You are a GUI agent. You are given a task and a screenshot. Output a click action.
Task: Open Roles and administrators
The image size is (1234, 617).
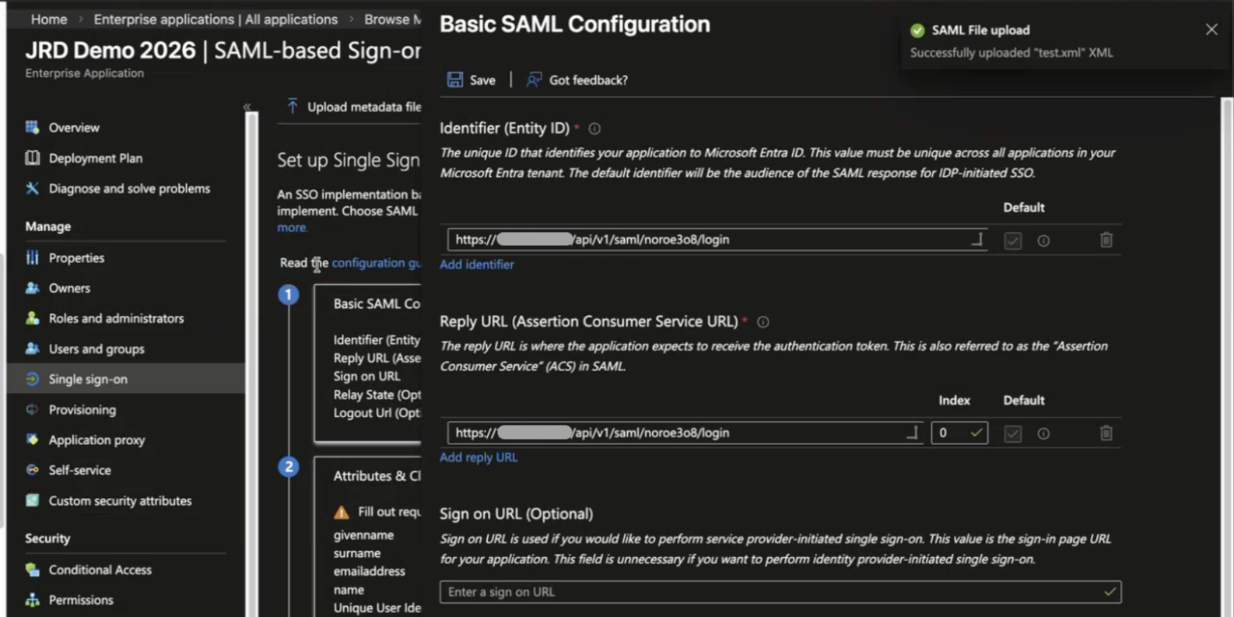coord(117,318)
